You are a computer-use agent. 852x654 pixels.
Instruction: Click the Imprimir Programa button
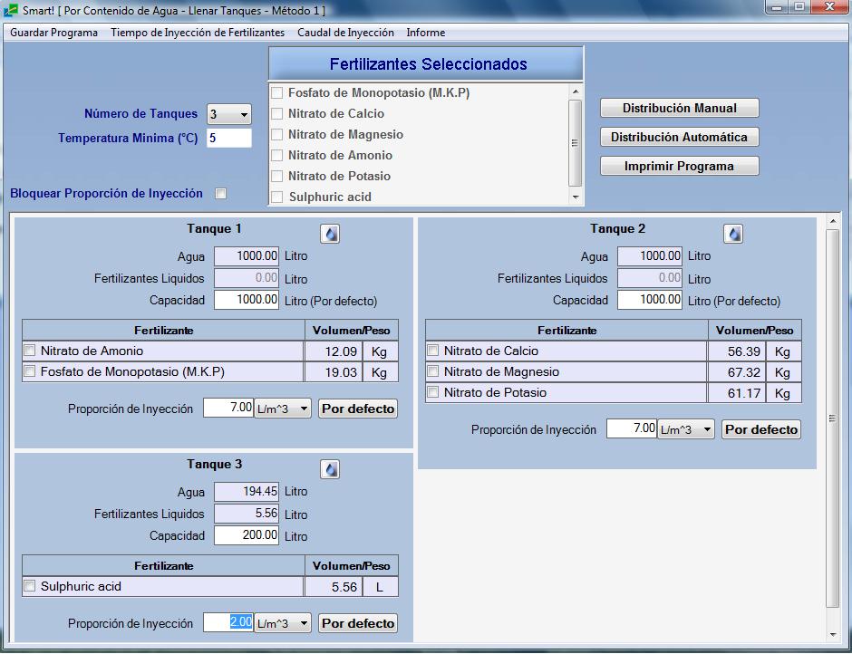point(679,166)
